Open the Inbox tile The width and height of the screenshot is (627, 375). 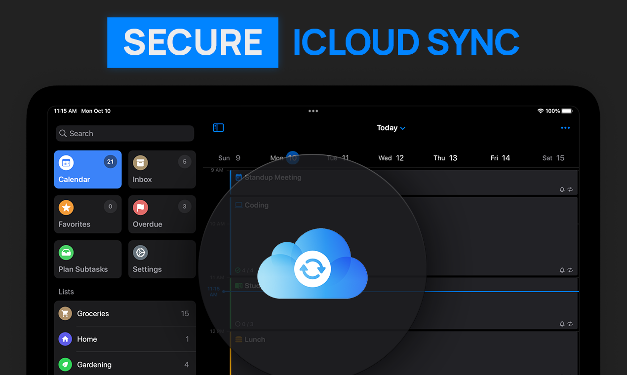(162, 169)
